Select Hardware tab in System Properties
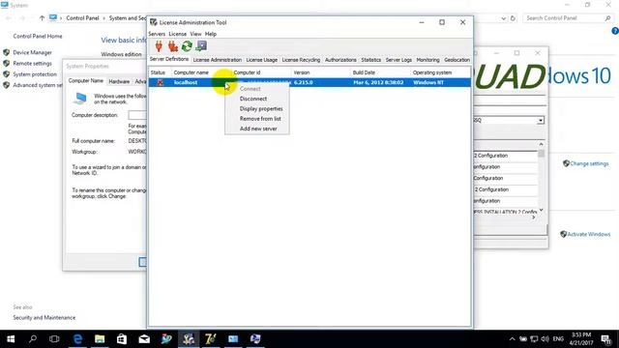Image resolution: width=619 pixels, height=348 pixels. tap(119, 81)
